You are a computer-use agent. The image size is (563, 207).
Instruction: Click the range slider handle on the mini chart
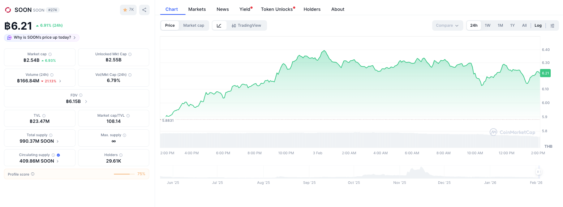538,172
